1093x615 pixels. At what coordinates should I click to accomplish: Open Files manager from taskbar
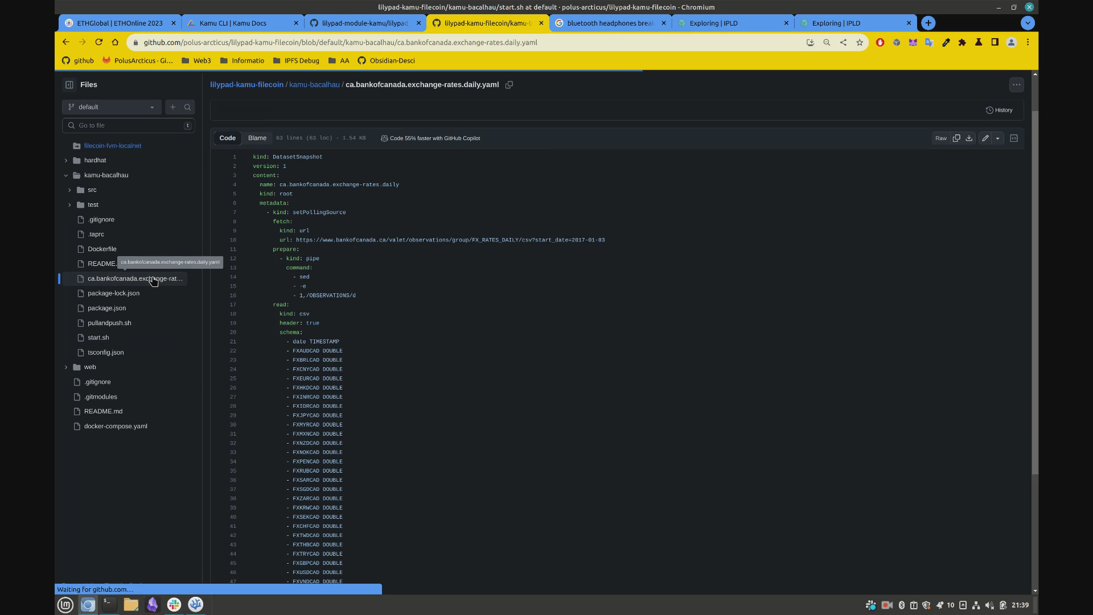pyautogui.click(x=131, y=605)
